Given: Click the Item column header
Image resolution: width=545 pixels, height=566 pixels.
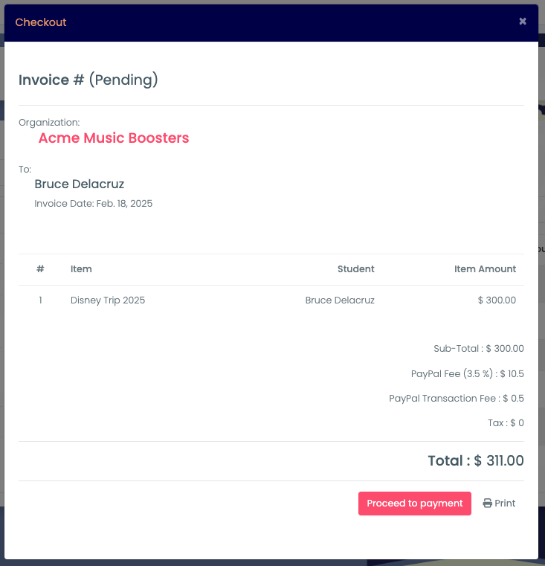Looking at the screenshot, I should 81,269.
